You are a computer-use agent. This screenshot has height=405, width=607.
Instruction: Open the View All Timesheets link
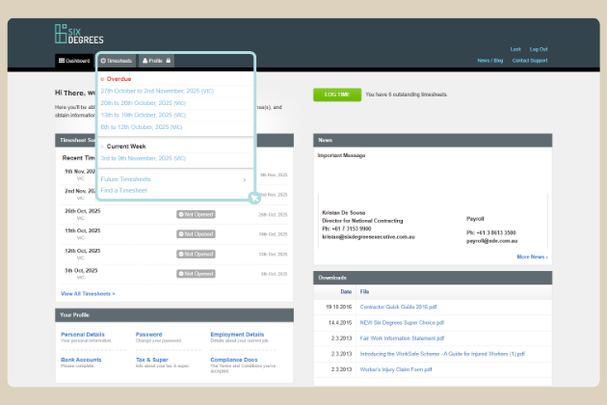(x=88, y=294)
